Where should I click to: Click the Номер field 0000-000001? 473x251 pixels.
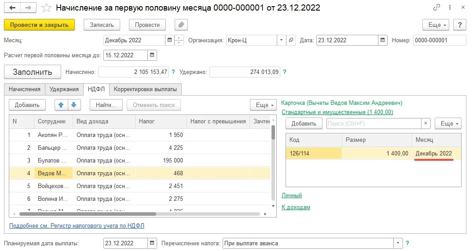click(440, 40)
